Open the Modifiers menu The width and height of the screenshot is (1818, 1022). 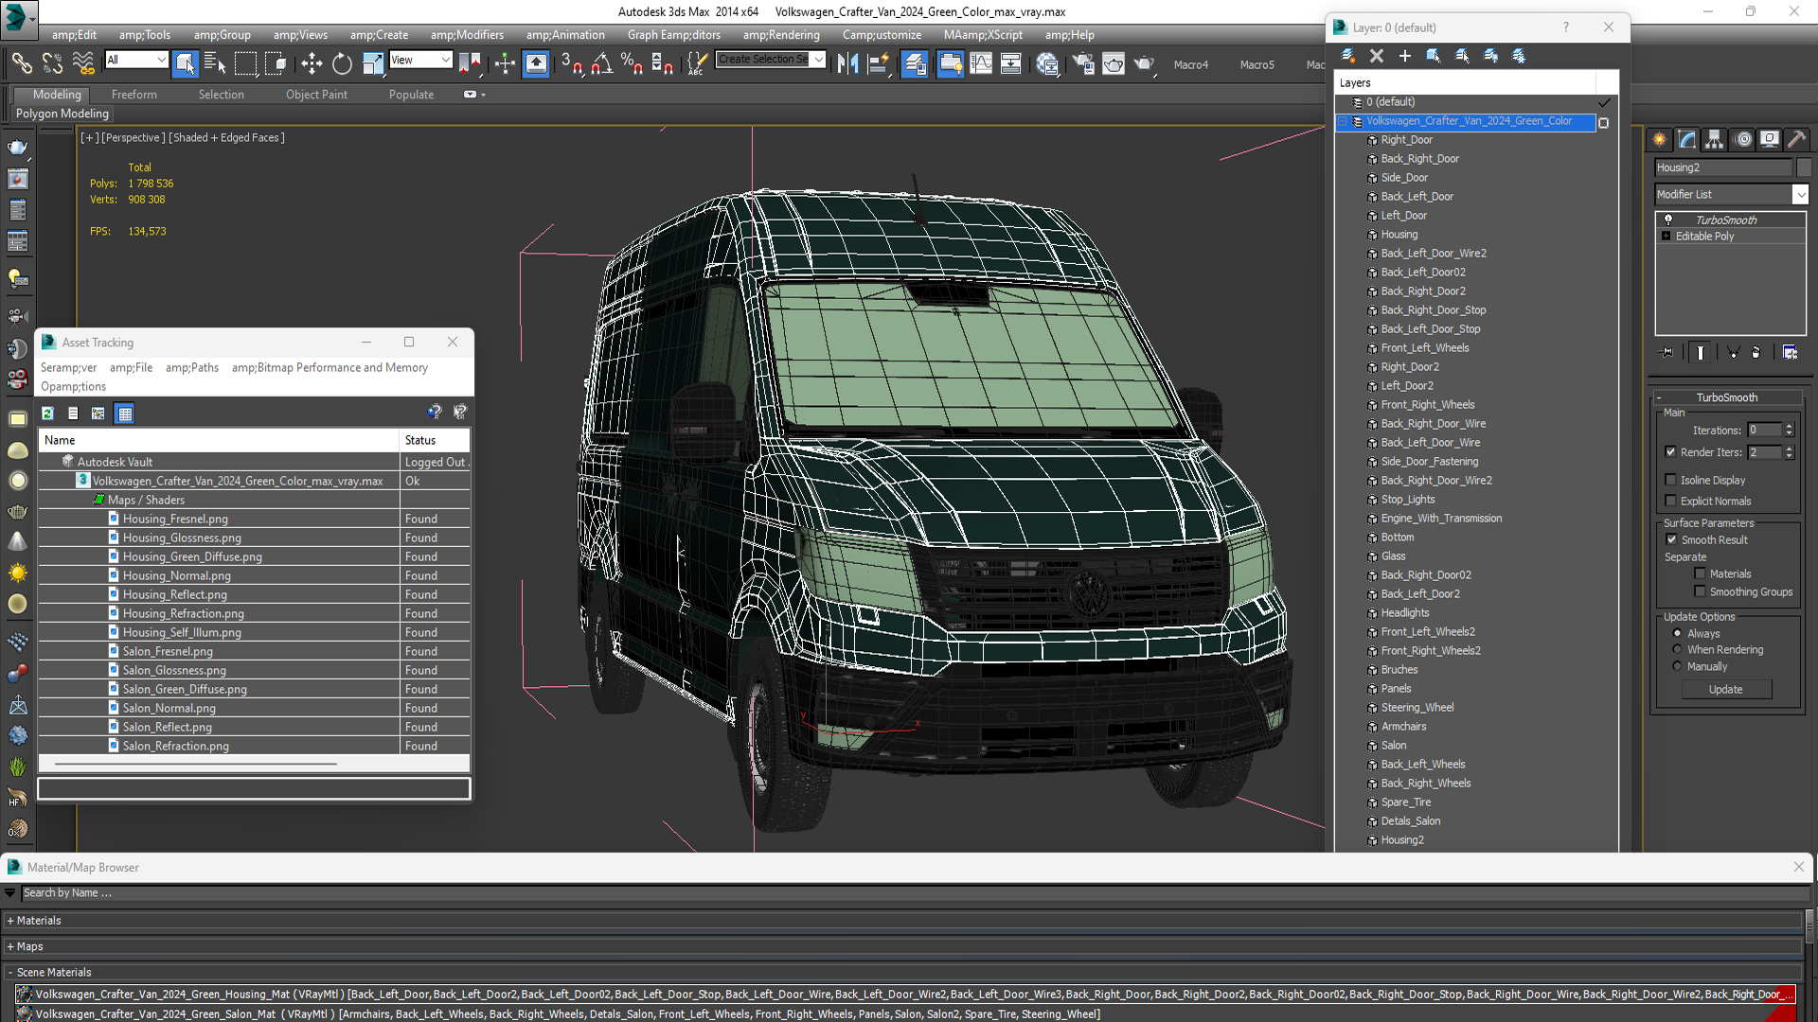click(x=467, y=35)
